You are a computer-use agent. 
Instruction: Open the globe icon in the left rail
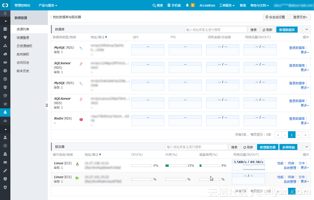(x=5, y=71)
